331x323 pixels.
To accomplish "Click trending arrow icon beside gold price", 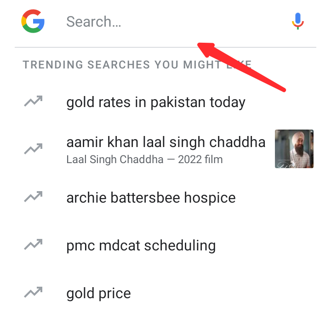I will 33,293.
